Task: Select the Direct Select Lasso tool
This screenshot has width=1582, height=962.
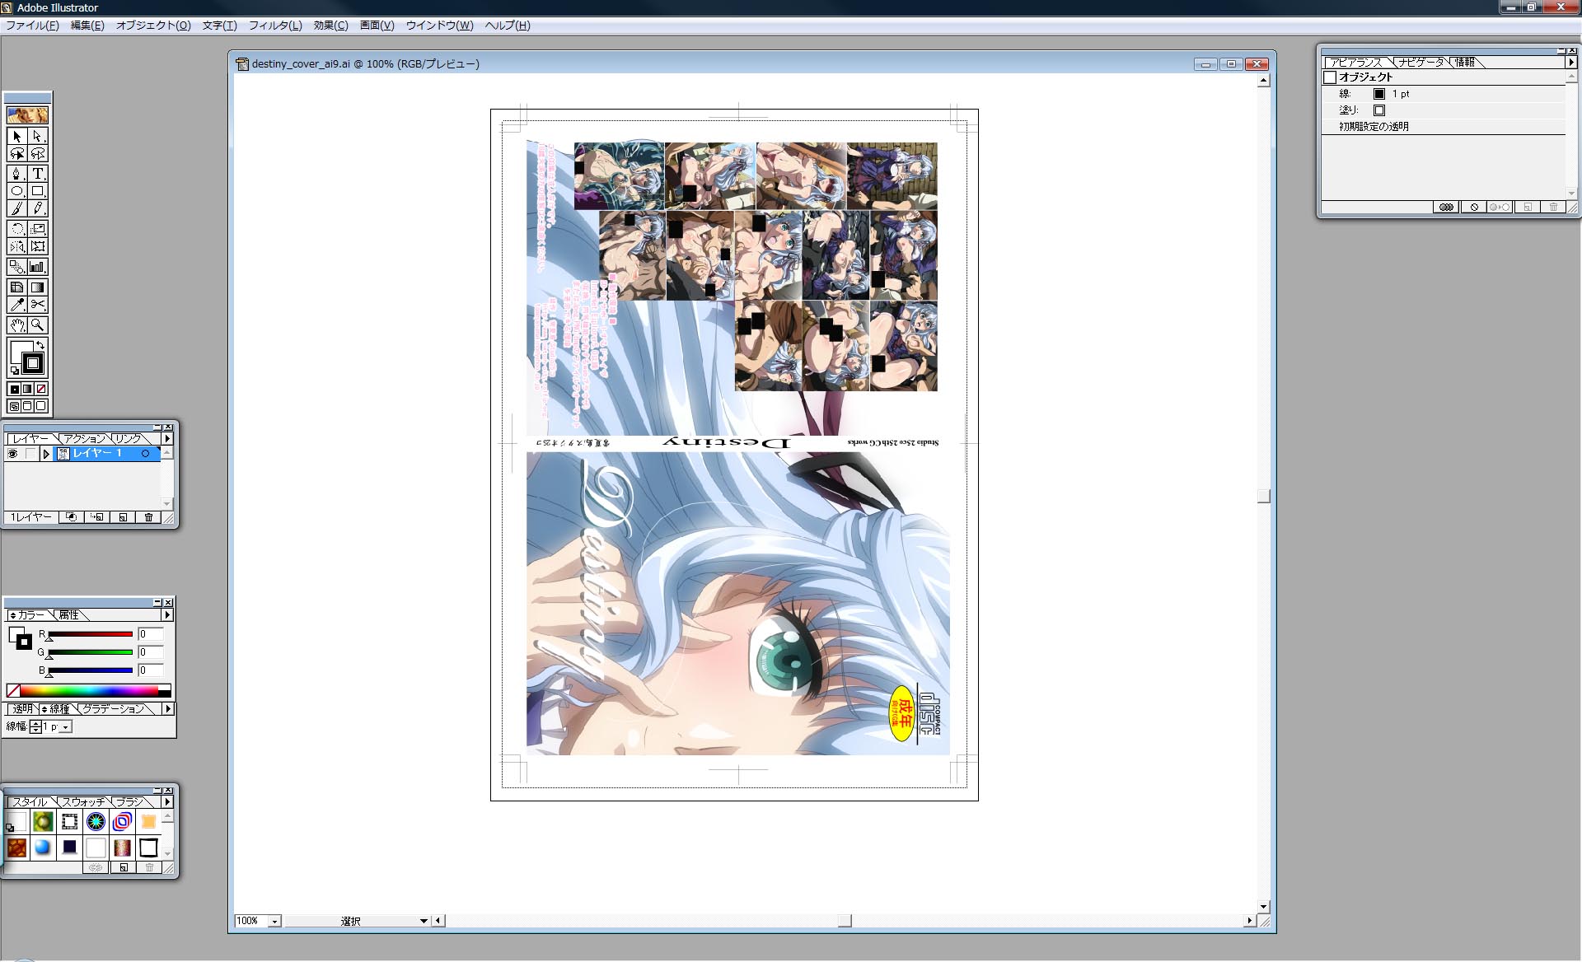Action: coord(38,154)
